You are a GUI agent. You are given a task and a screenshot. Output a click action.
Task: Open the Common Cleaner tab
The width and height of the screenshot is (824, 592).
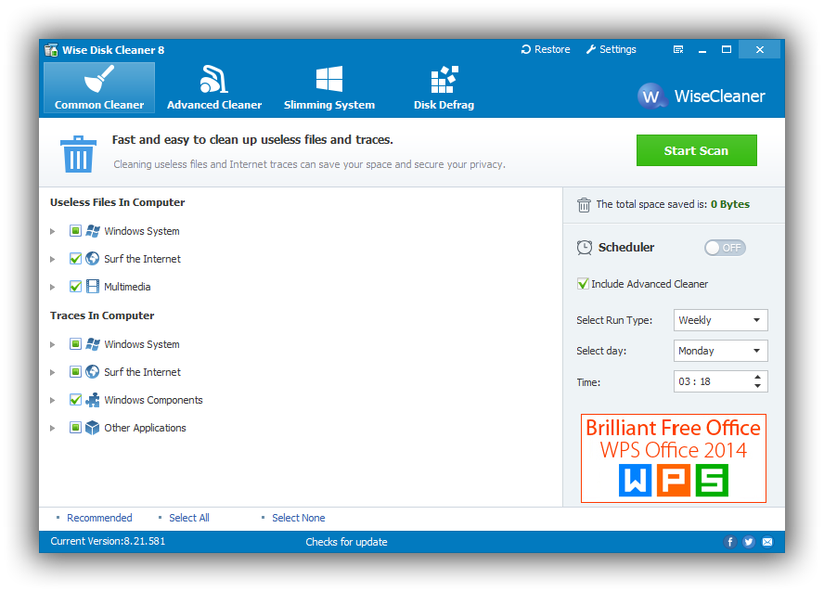[x=99, y=88]
